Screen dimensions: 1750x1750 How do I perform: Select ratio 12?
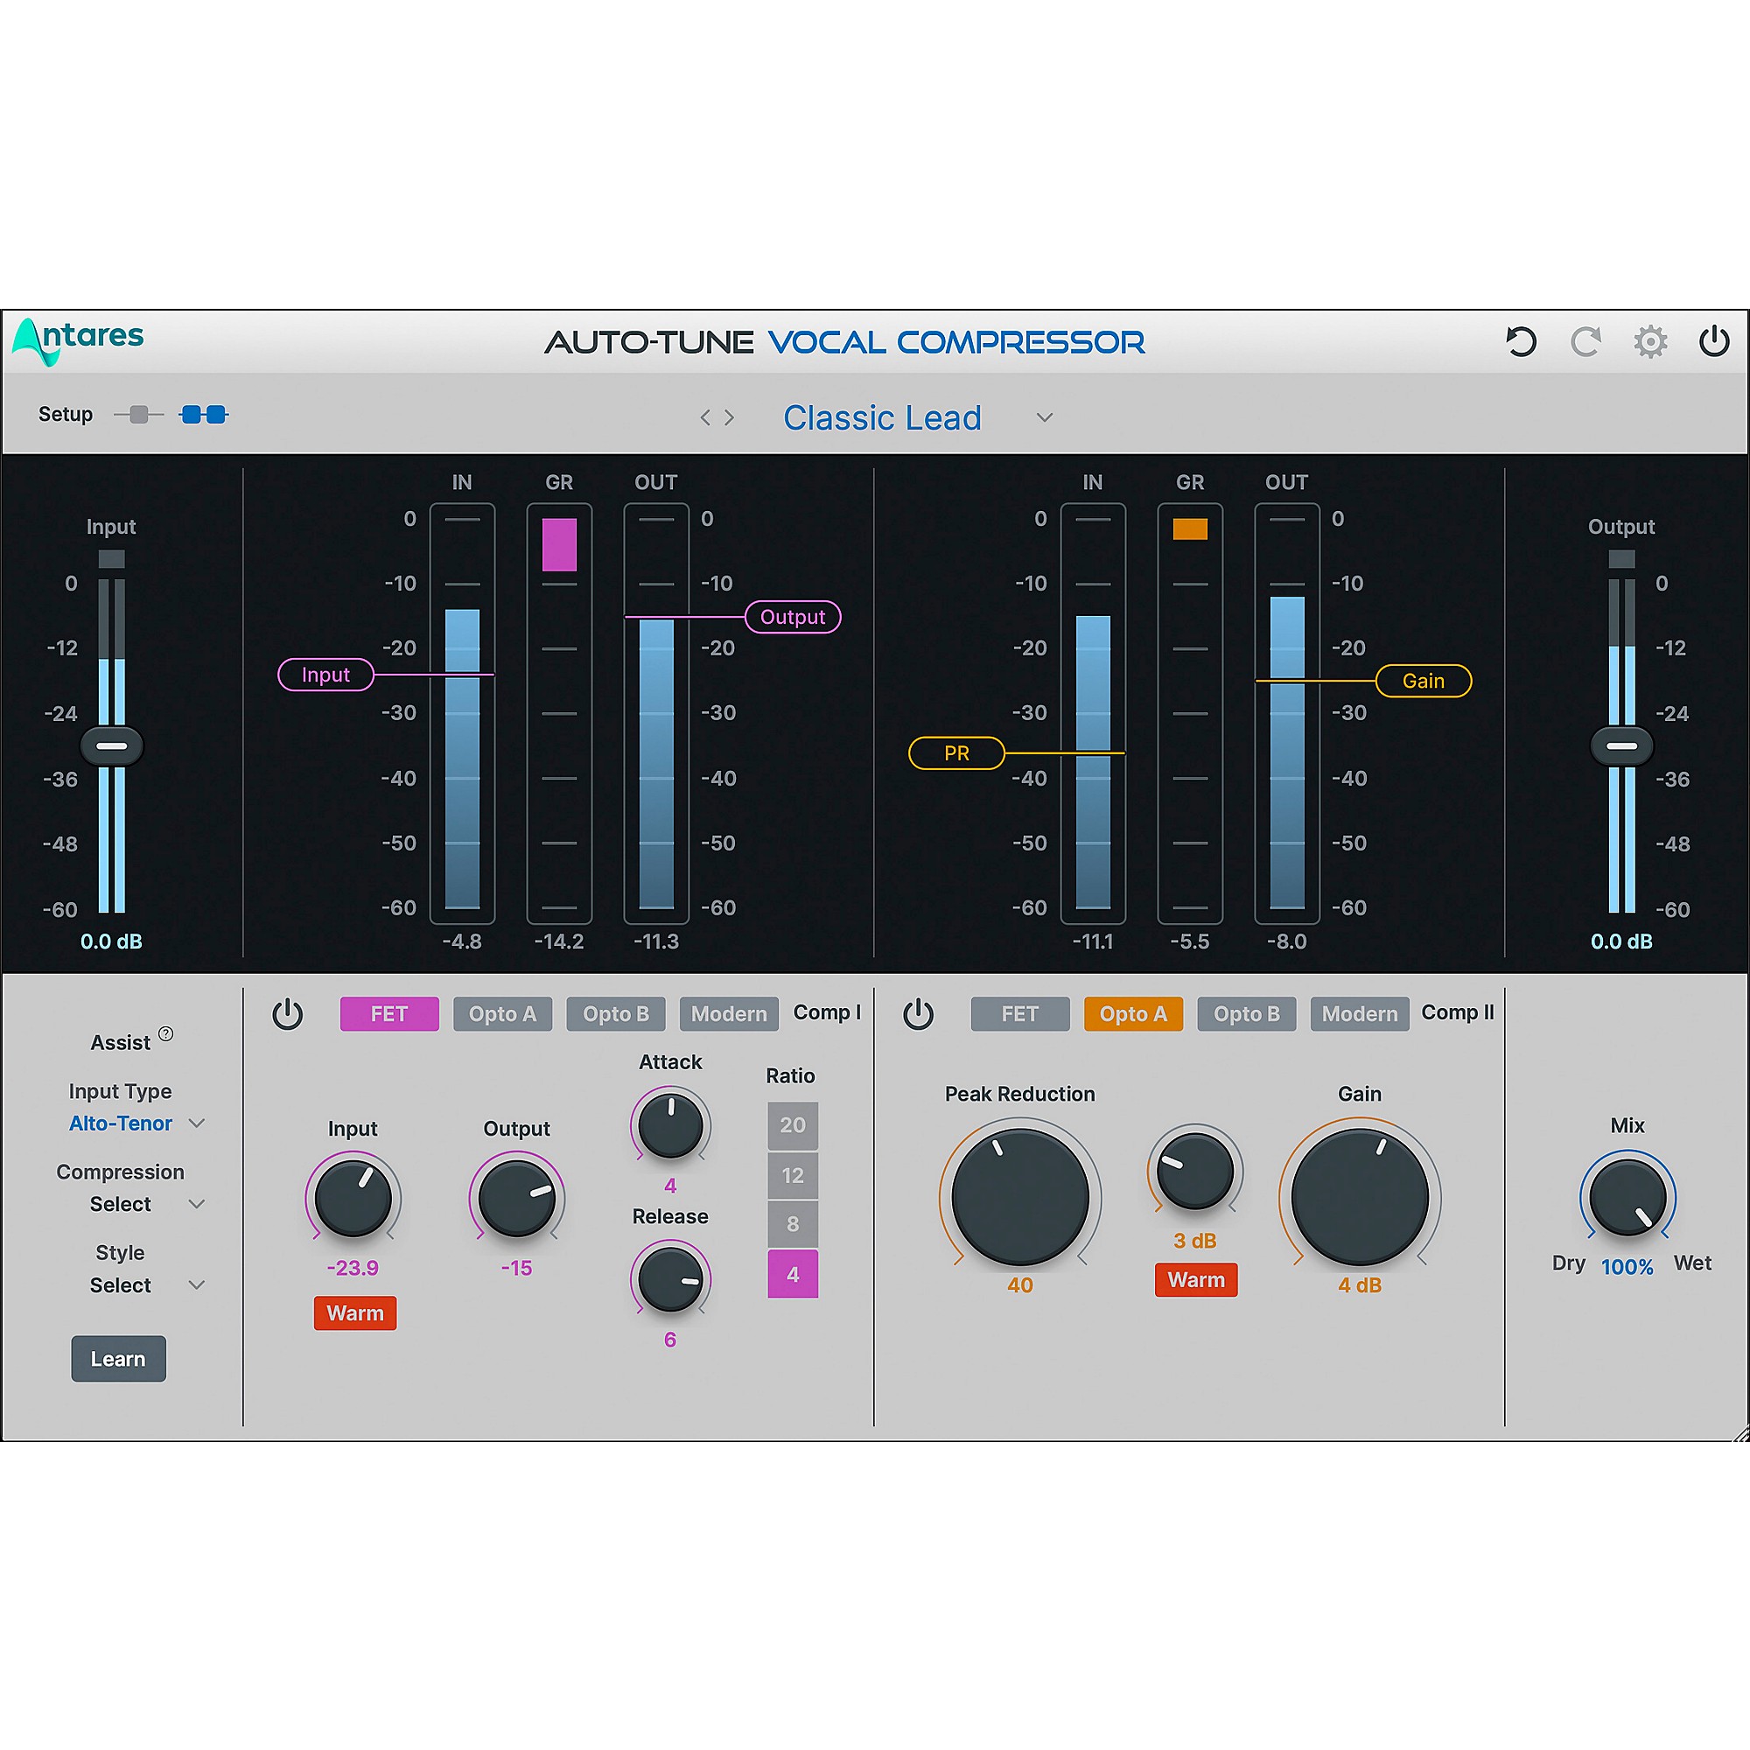click(x=793, y=1175)
